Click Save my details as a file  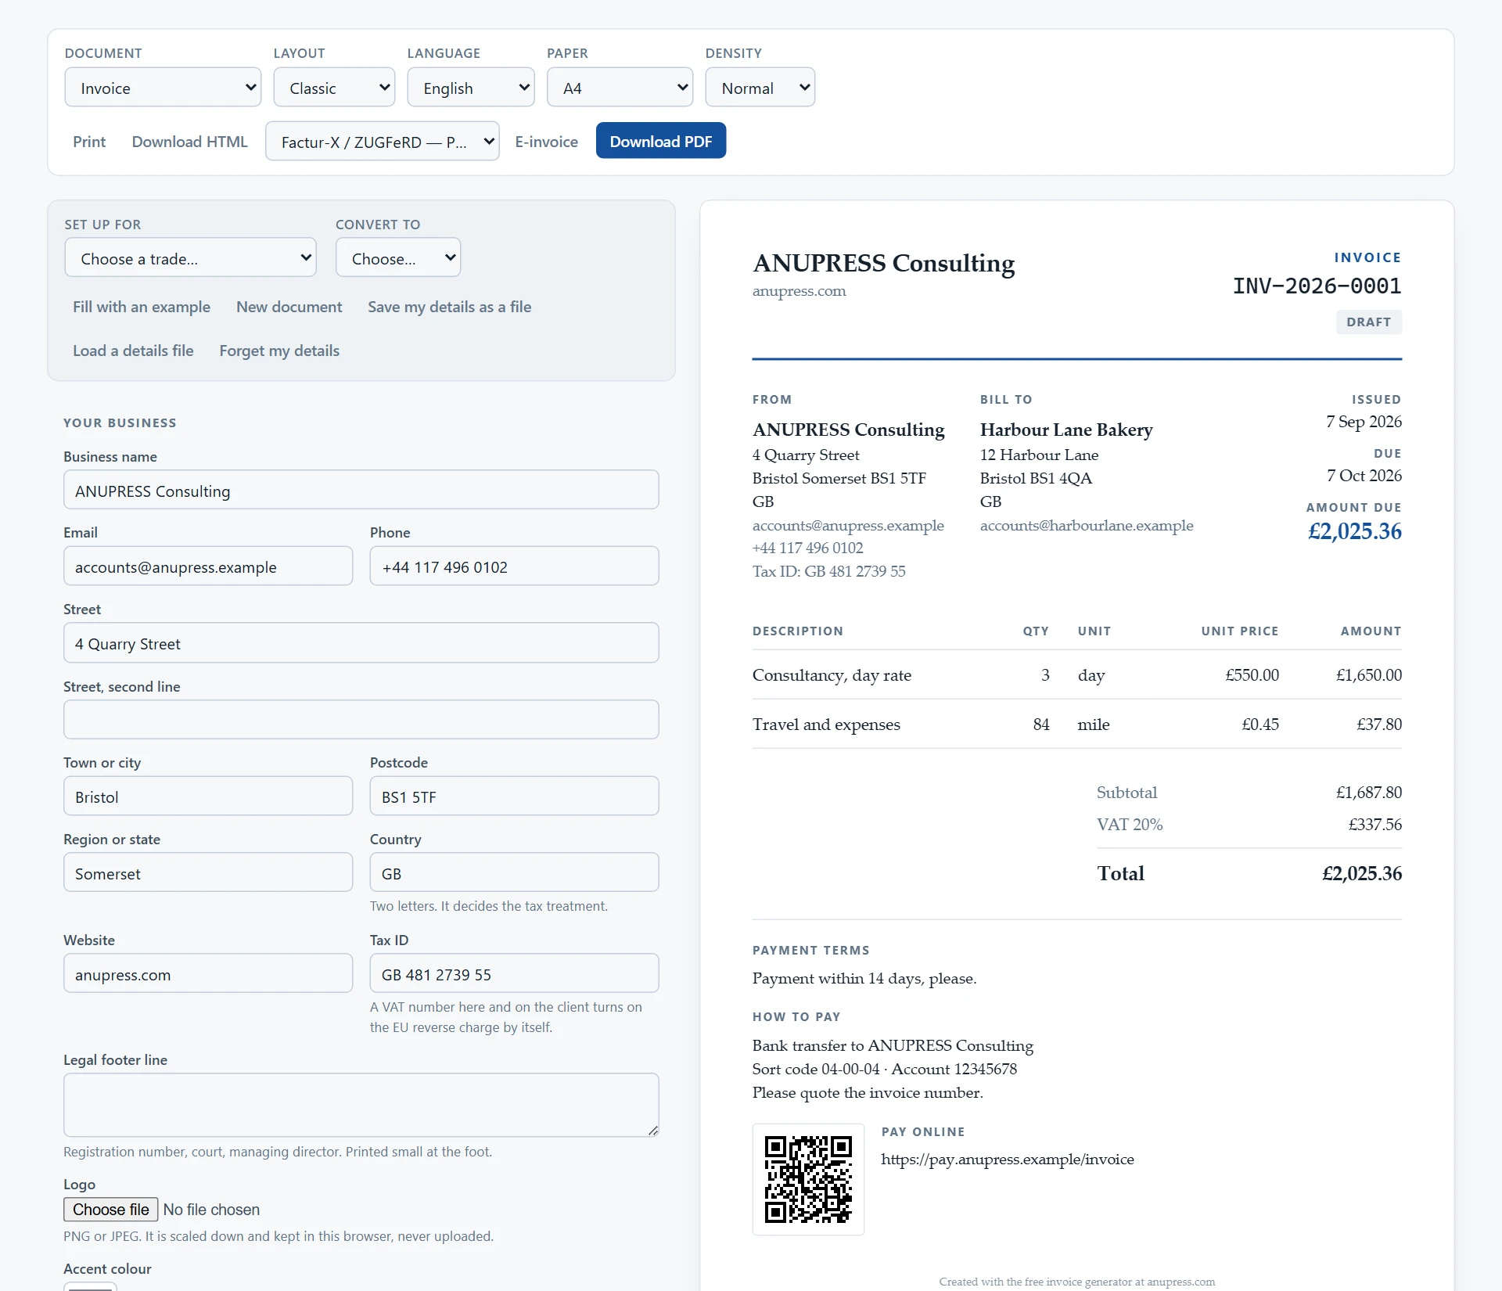click(450, 307)
